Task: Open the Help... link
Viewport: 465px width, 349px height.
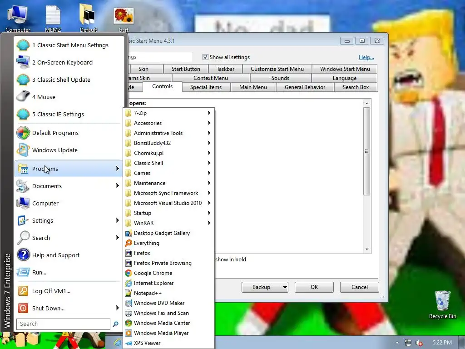Action: pyautogui.click(x=366, y=57)
